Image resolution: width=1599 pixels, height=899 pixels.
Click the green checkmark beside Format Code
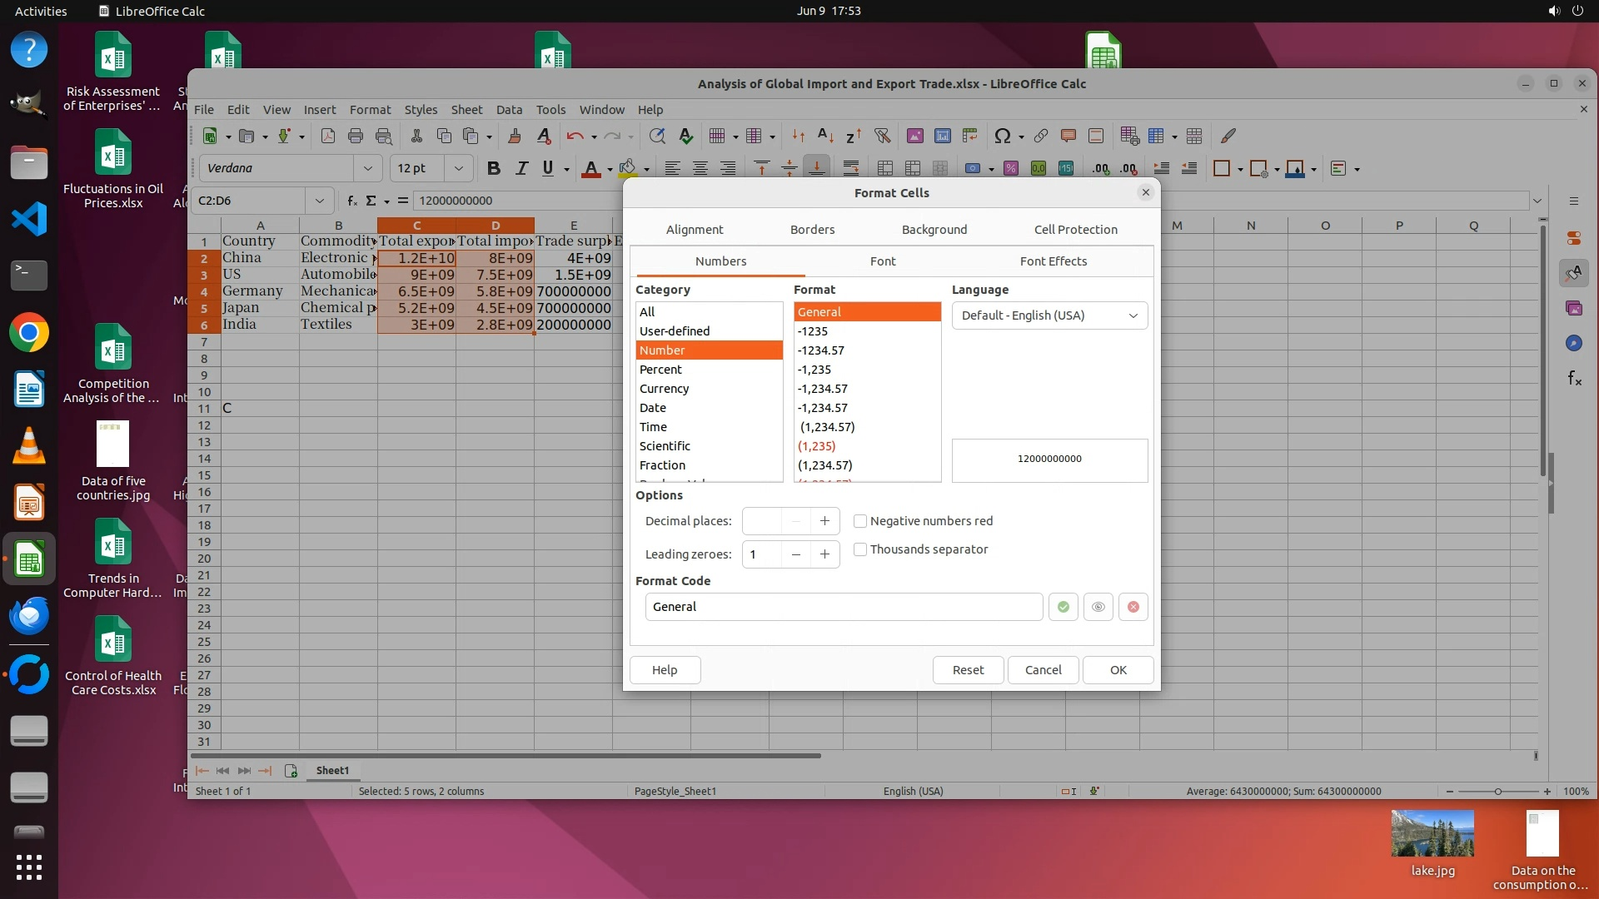pyautogui.click(x=1063, y=607)
